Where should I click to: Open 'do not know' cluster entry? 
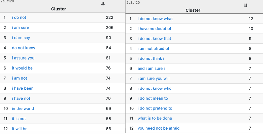[24, 48]
